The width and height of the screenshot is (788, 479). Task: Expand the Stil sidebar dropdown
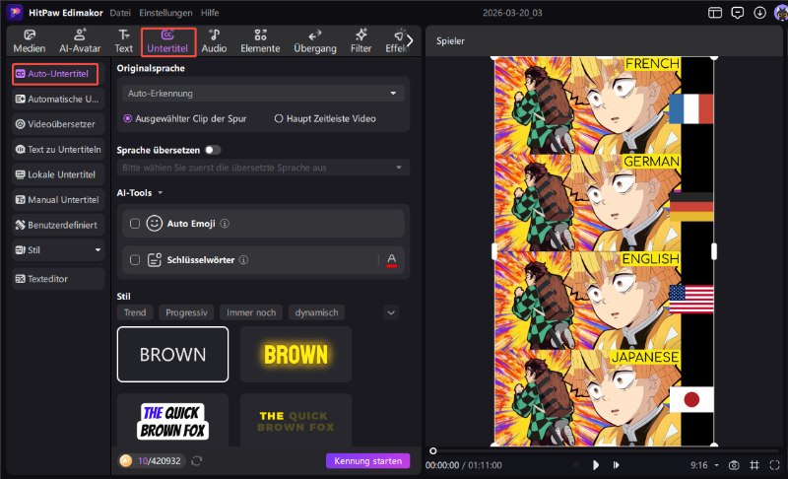pos(98,250)
